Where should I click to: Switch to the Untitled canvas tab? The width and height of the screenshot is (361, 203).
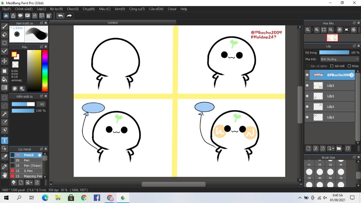112,23
